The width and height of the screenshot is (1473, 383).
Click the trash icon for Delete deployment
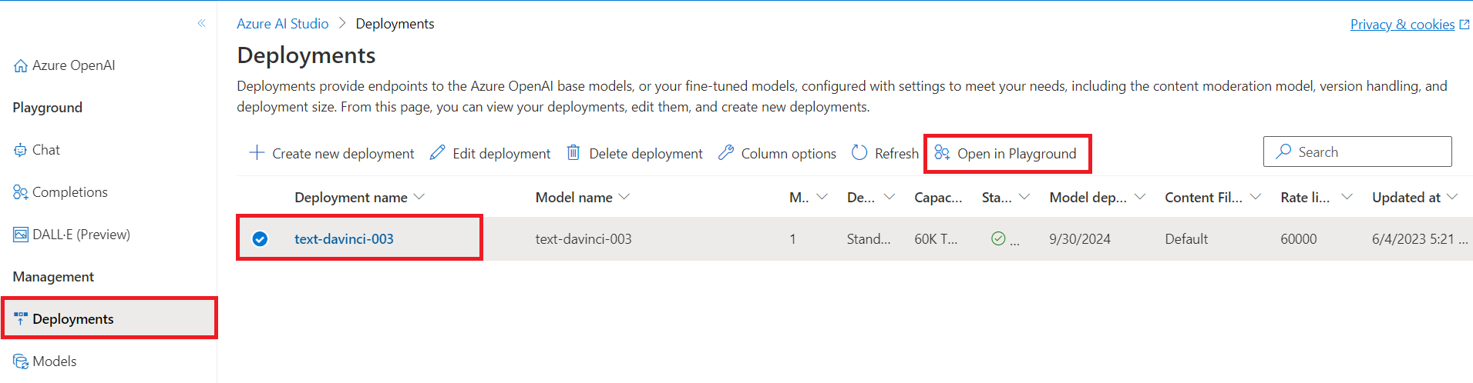tap(573, 153)
